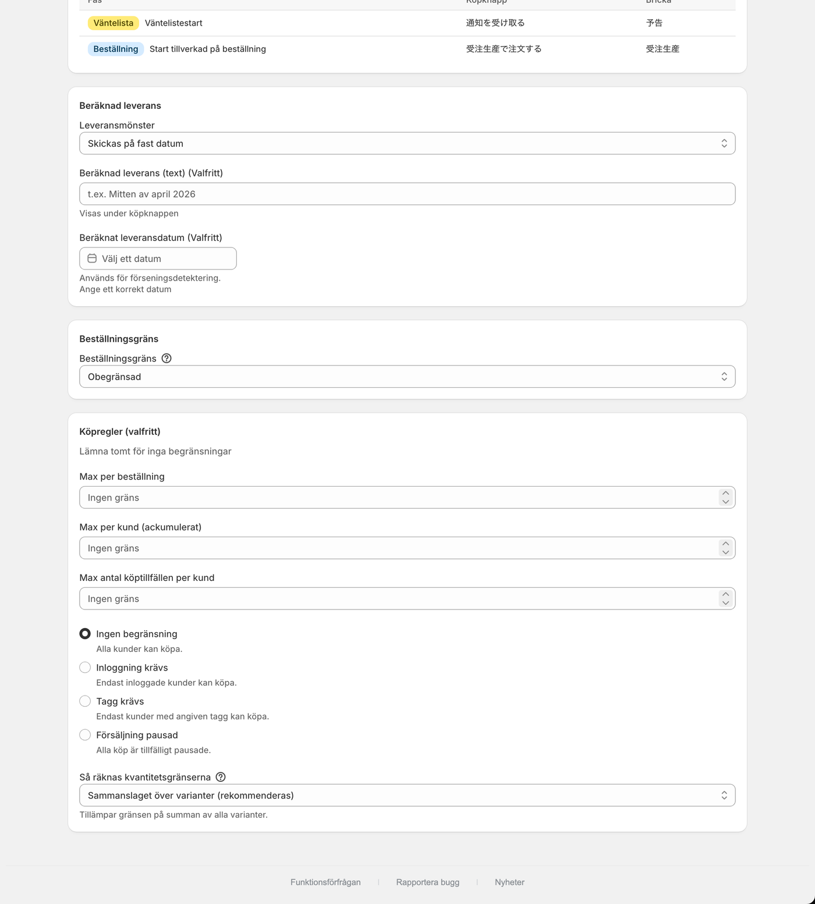Viewport: 815px width, 904px height.
Task: Expand Sammanslaget över varianter dropdown
Action: click(408, 796)
